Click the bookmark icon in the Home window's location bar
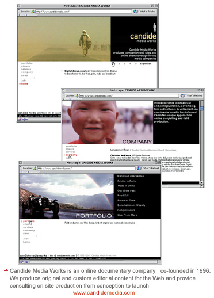 (33, 12)
